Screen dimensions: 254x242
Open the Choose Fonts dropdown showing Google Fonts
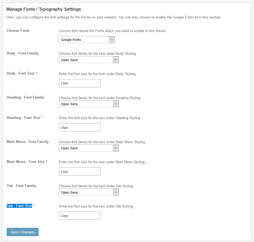click(87, 40)
